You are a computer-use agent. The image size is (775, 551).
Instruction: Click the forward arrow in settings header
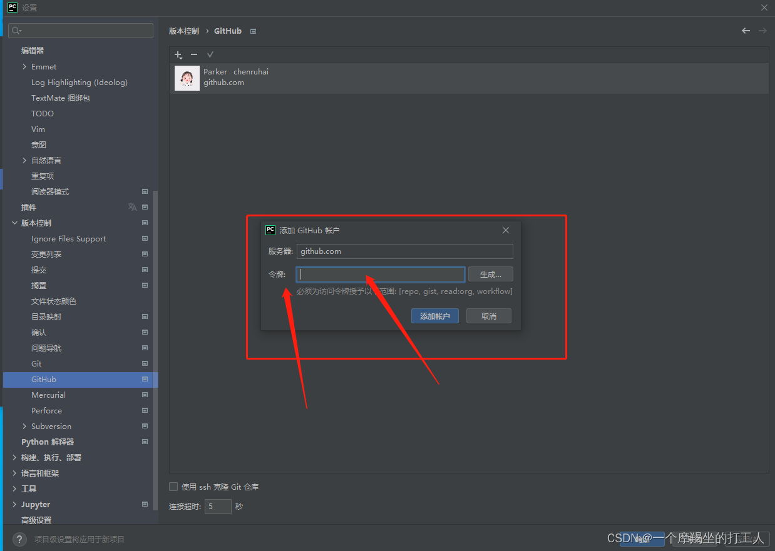tap(762, 31)
